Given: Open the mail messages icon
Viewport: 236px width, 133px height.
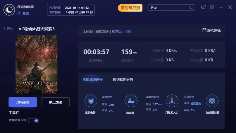Looking at the screenshot, I should pyautogui.click(x=203, y=7).
